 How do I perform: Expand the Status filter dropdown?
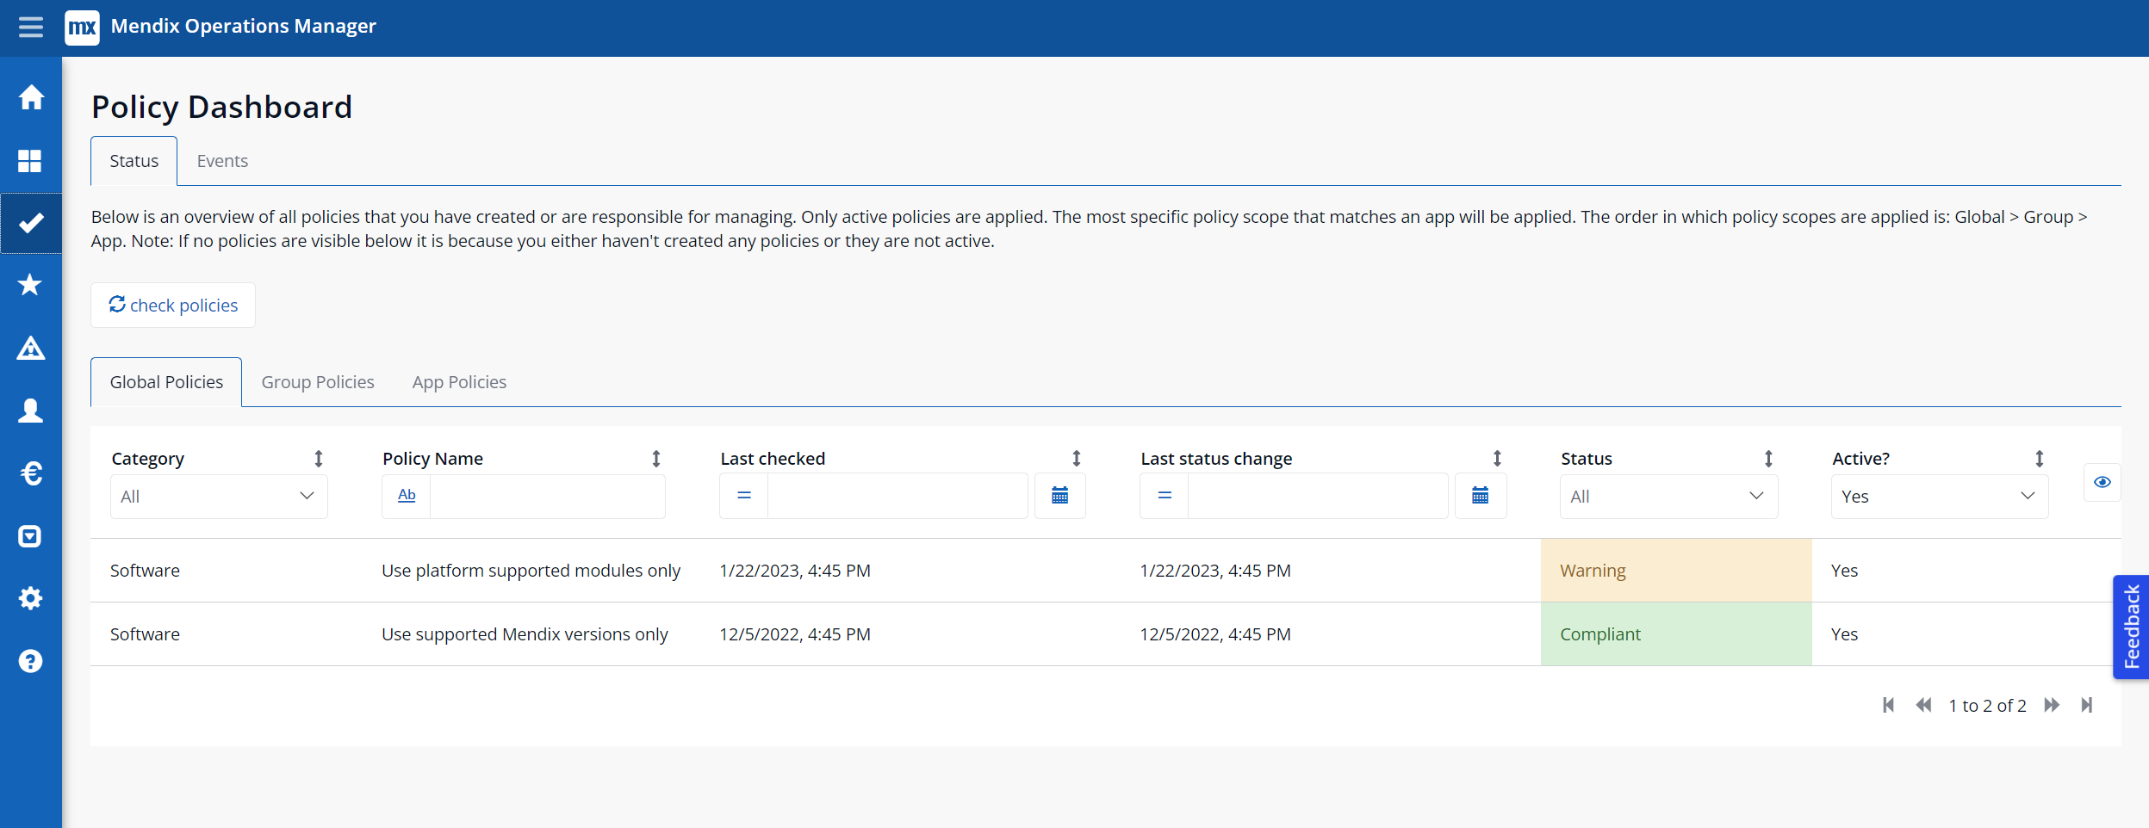coord(1668,497)
